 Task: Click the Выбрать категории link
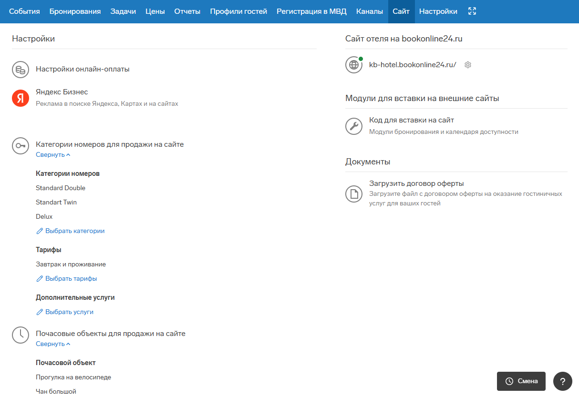click(x=74, y=231)
